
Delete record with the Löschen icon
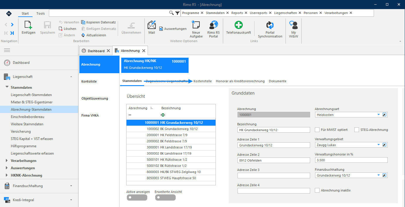pyautogui.click(x=61, y=29)
